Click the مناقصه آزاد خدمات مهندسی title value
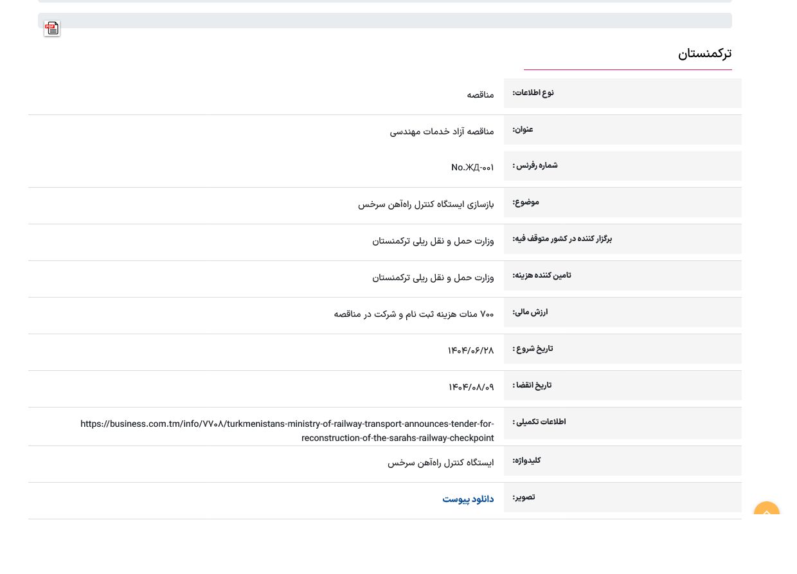Screen dimensions: 797x574 pyautogui.click(x=442, y=132)
